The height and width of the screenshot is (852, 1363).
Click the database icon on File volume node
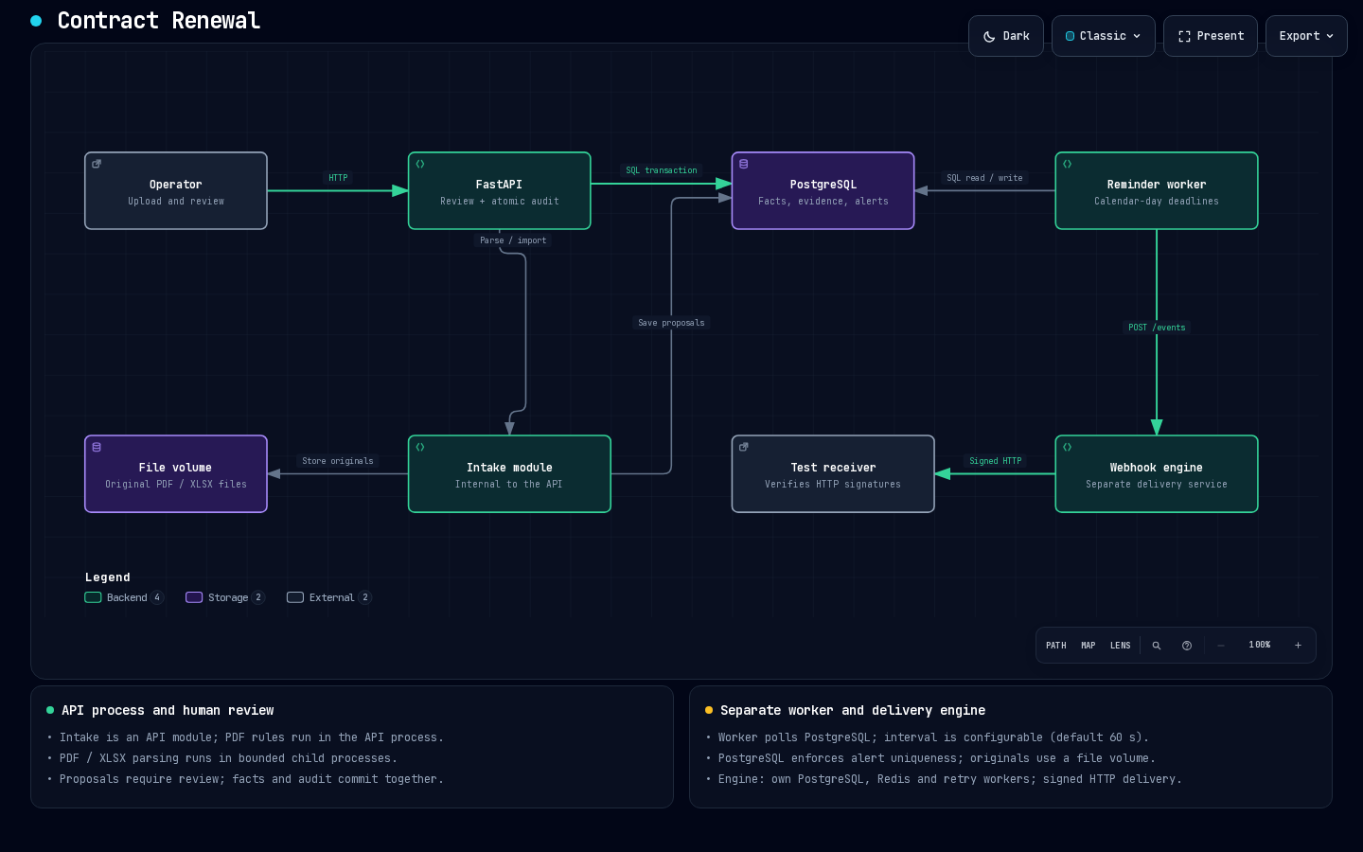[97, 447]
